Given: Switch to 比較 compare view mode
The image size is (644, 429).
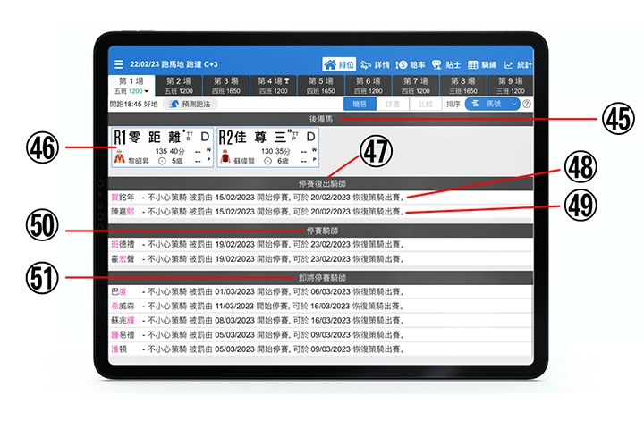Looking at the screenshot, I should [425, 104].
